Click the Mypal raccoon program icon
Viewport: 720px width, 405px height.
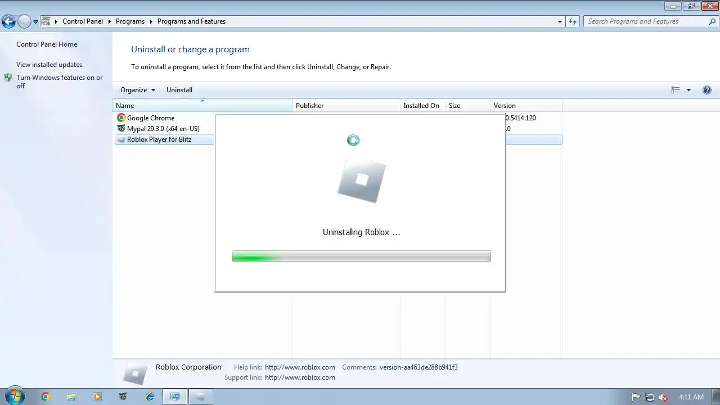pyautogui.click(x=121, y=129)
